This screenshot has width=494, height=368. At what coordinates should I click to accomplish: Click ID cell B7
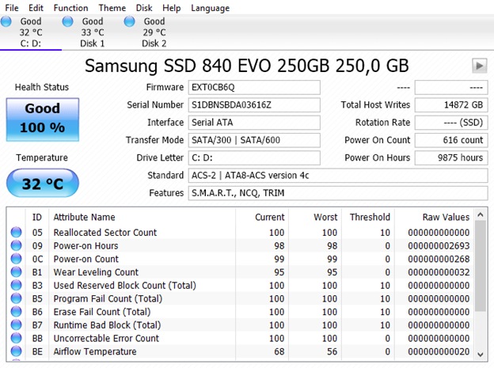coord(37,324)
